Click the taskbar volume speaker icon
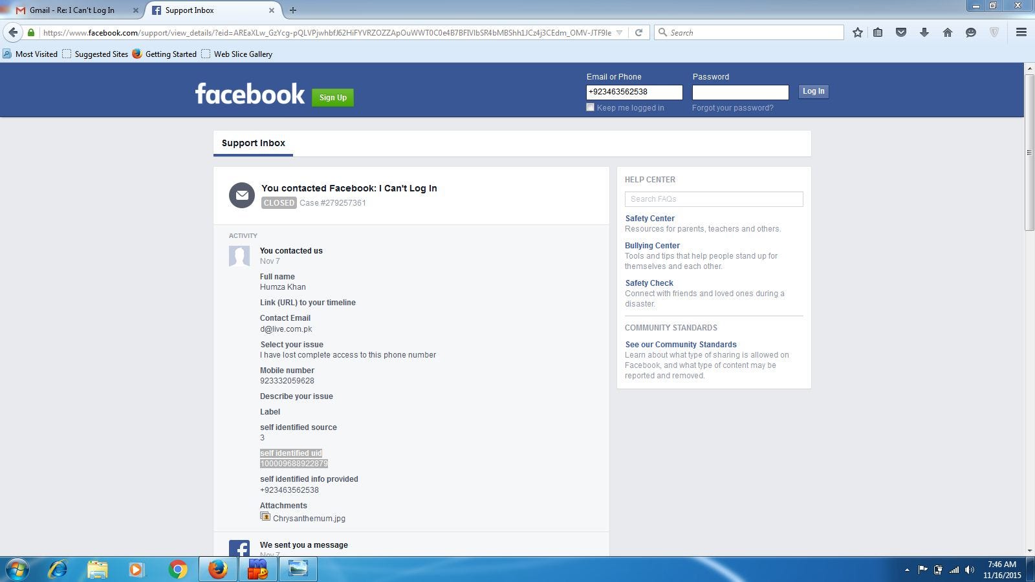This screenshot has width=1035, height=582. tap(969, 570)
